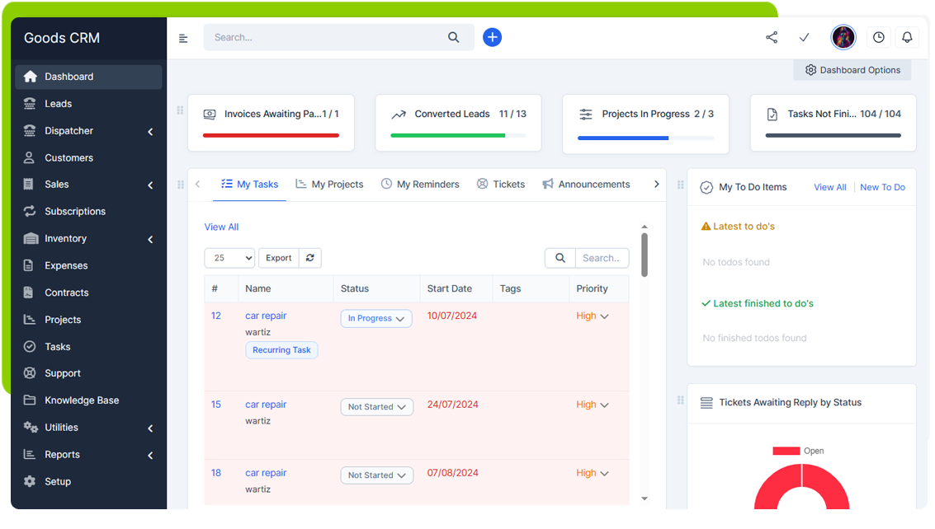The image size is (935, 529).
Task: Expand the Dispatcher submenu
Action: pos(150,132)
